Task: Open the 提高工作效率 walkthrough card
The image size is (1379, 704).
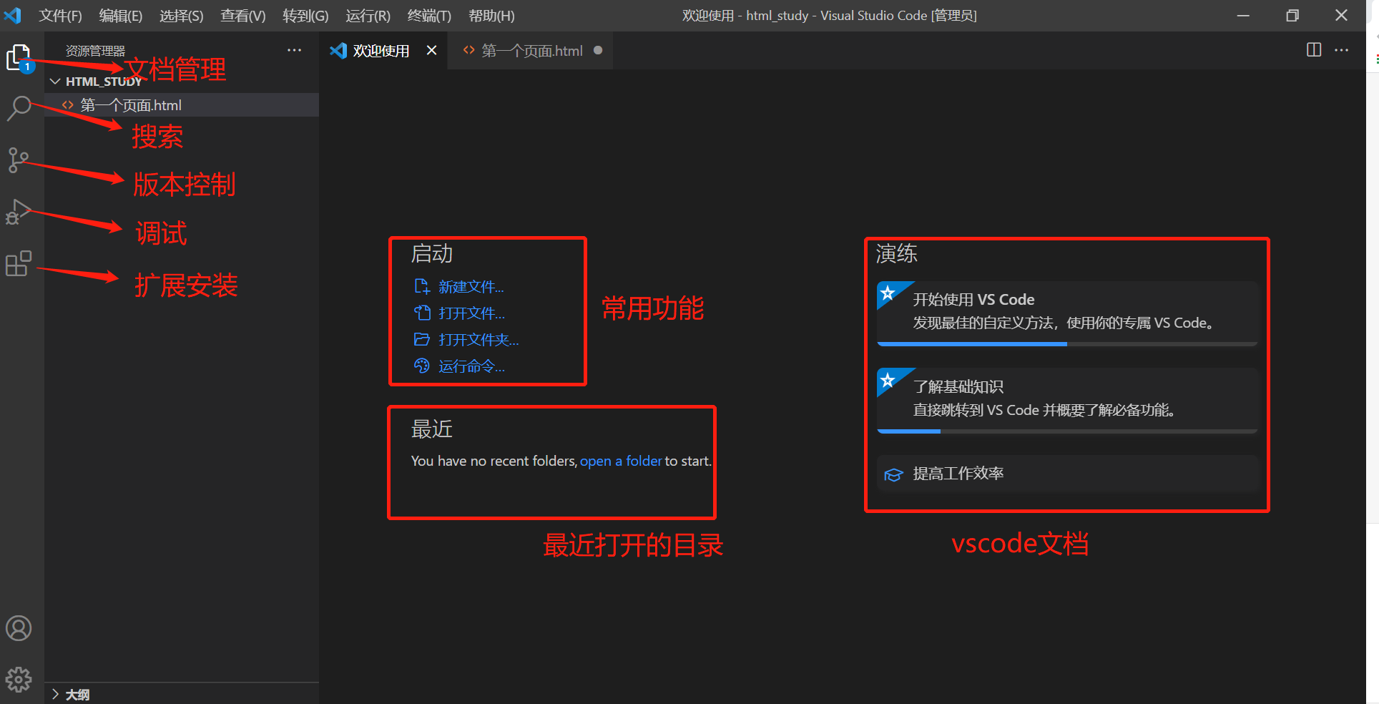Action: click(x=1067, y=474)
